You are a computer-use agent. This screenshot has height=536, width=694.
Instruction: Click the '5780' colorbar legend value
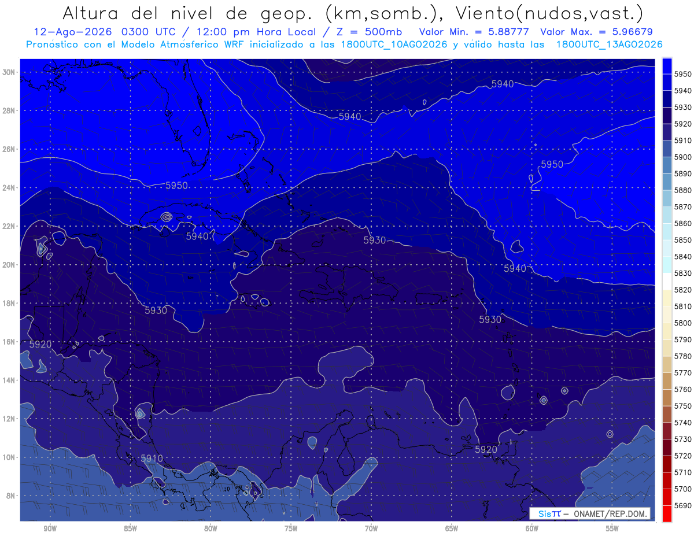point(683,356)
